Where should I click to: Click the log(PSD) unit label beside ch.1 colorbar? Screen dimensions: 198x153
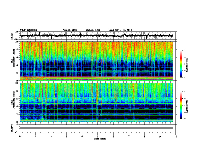click(x=187, y=65)
